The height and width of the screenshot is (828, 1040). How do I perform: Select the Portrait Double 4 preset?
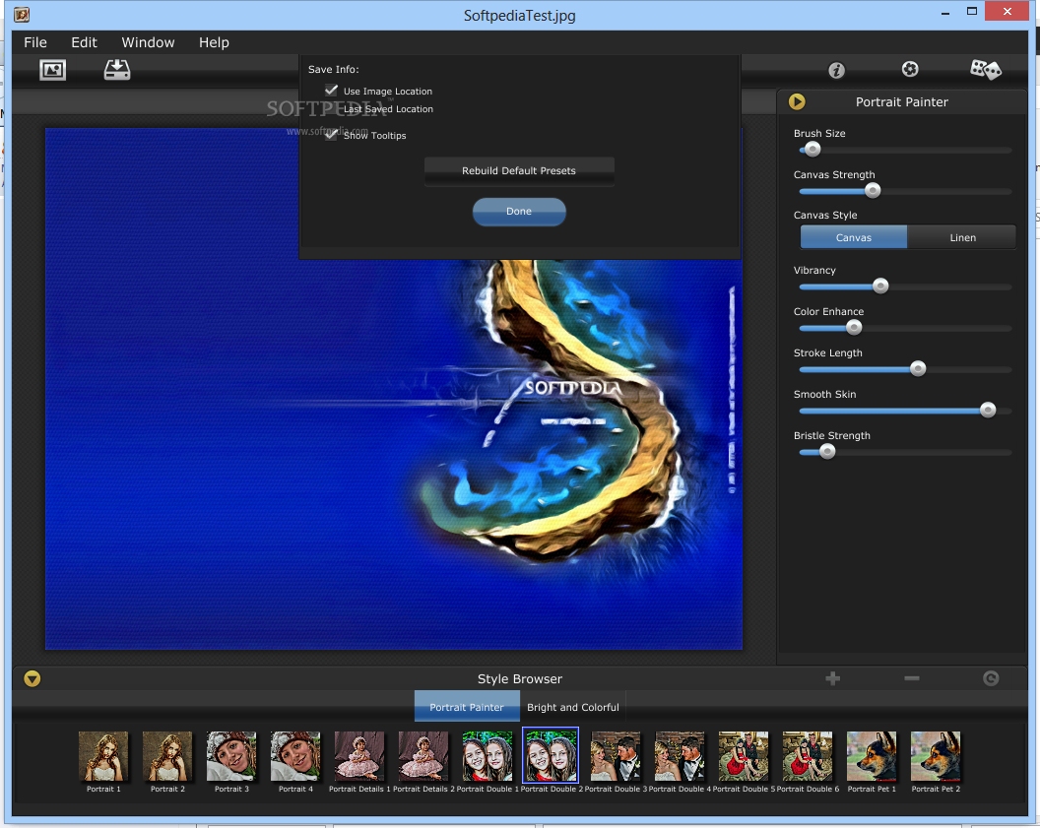coord(680,756)
